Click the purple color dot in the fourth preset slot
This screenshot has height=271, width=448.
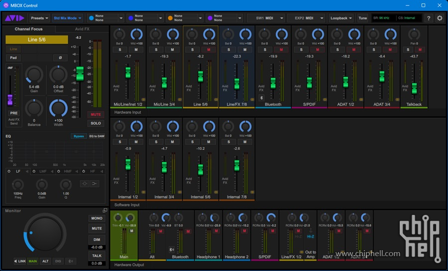coord(210,18)
